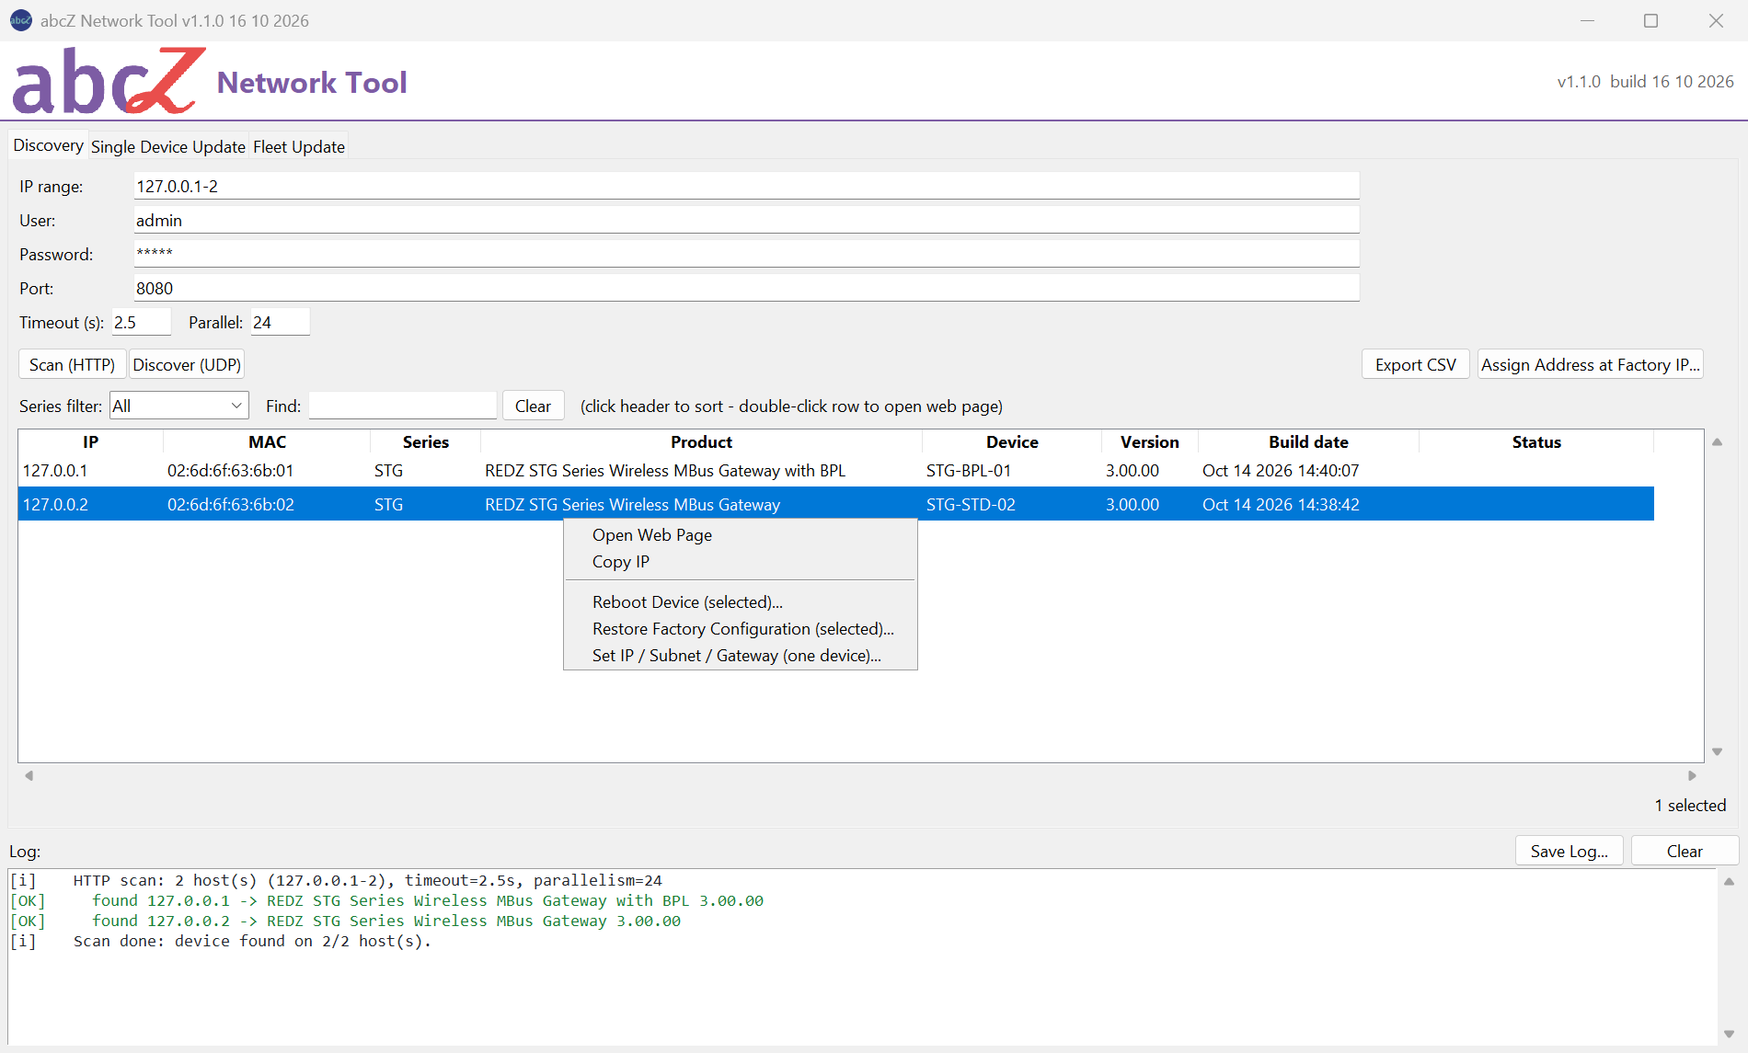Screen dimensions: 1748x1053
Task: Start a Scan (HTTP)
Action: pos(72,364)
